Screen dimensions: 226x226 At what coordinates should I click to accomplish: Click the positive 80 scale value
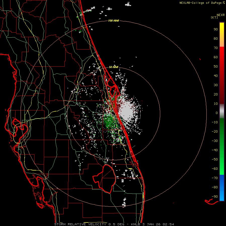coord(216,38)
